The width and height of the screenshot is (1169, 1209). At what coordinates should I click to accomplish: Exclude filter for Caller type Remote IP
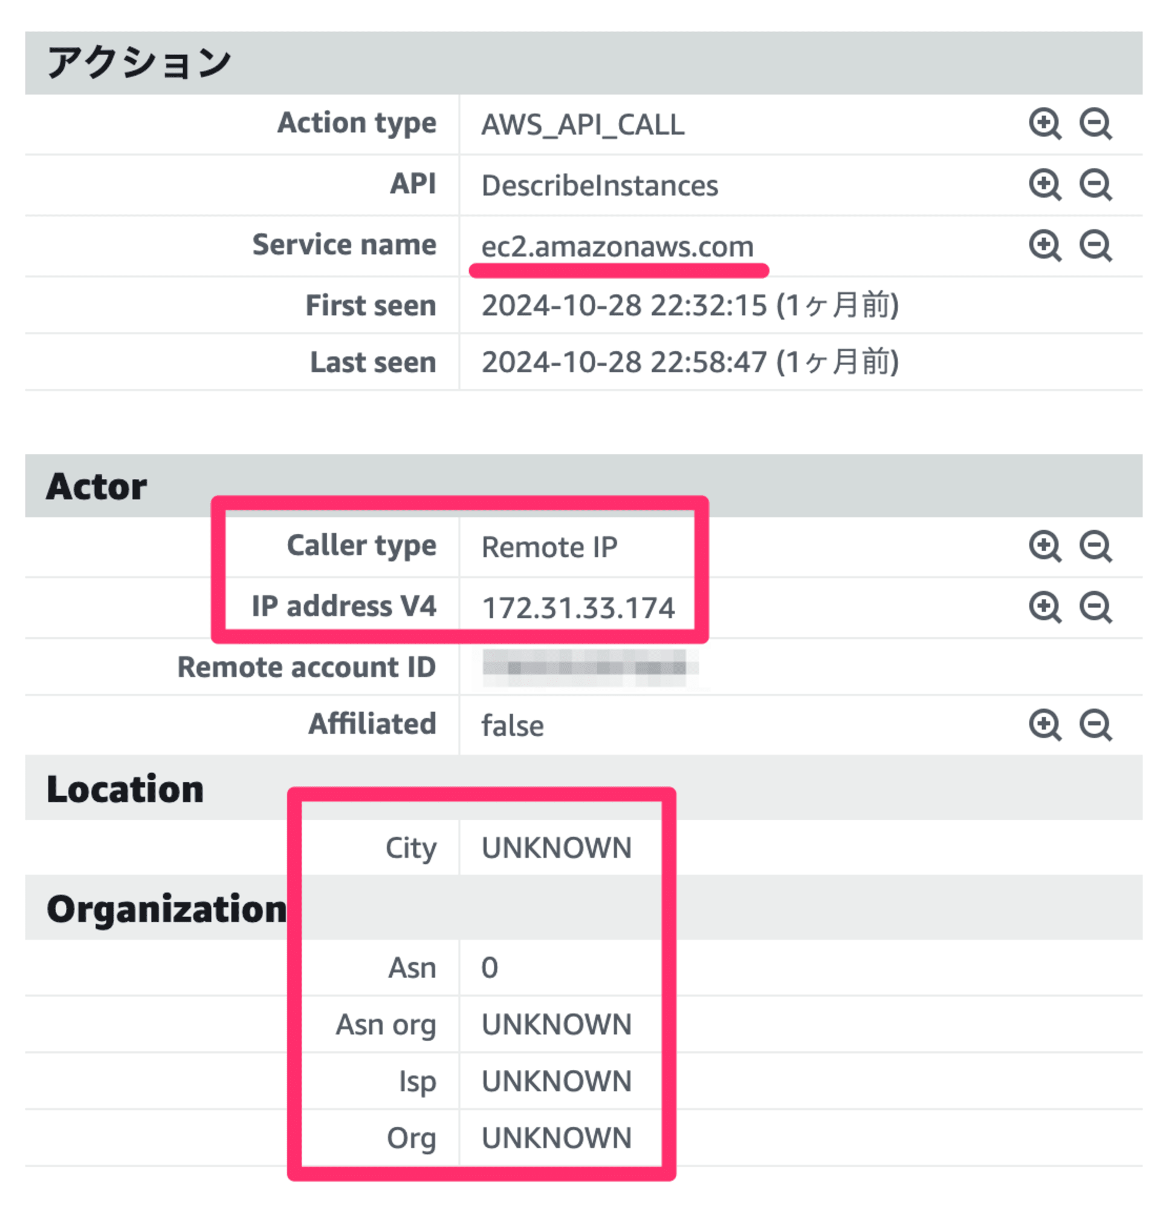(x=1096, y=546)
